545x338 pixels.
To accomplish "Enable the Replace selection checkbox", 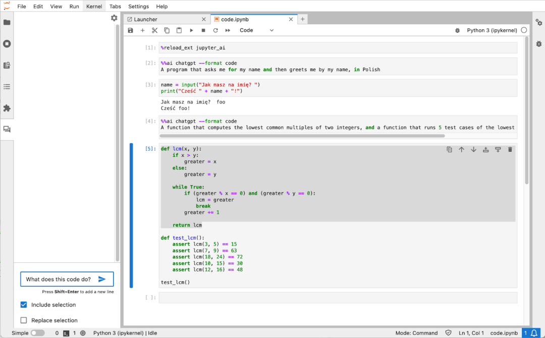I will coord(24,320).
